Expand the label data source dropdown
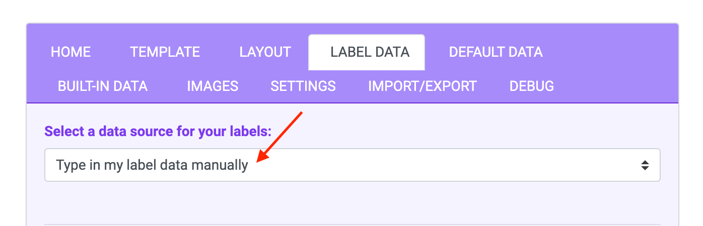Image resolution: width=703 pixels, height=226 pixels. [352, 165]
